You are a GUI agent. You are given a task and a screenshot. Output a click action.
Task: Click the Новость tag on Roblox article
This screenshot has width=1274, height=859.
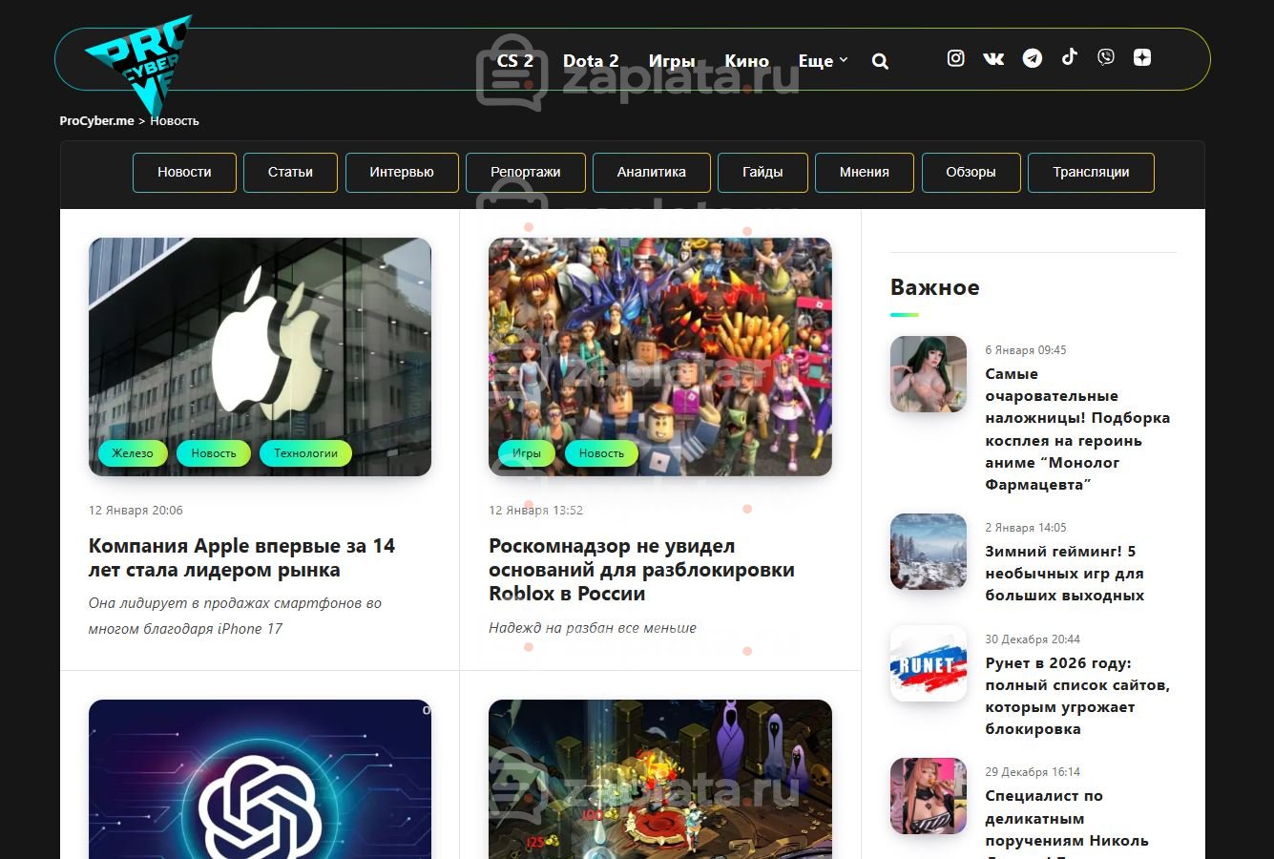pos(601,453)
